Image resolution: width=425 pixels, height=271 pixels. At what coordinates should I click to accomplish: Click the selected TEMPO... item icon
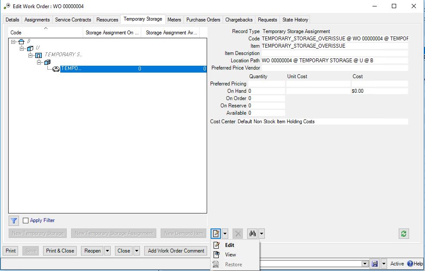pos(56,69)
